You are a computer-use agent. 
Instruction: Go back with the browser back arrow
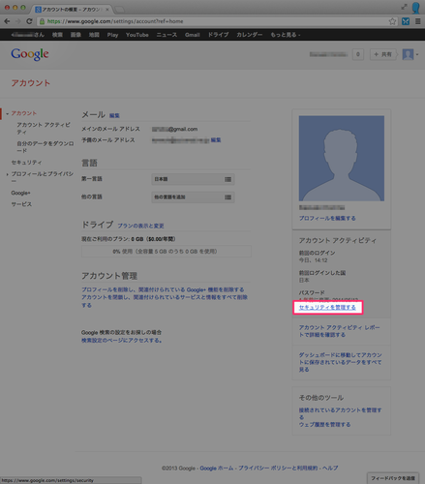[7, 21]
